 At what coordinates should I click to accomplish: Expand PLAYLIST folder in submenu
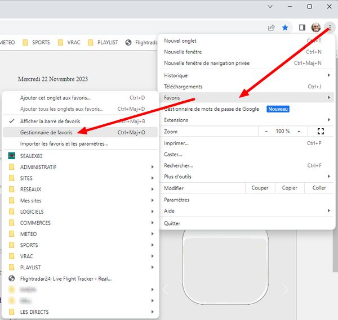80,268
